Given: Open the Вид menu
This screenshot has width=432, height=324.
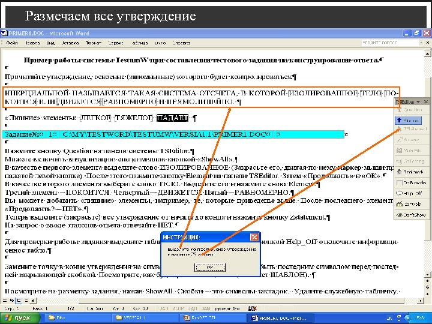Looking at the screenshot, I should pos(50,43).
